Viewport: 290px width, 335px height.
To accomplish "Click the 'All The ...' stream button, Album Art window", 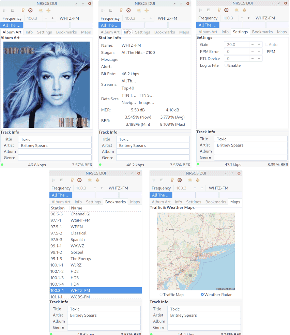I will [12, 25].
